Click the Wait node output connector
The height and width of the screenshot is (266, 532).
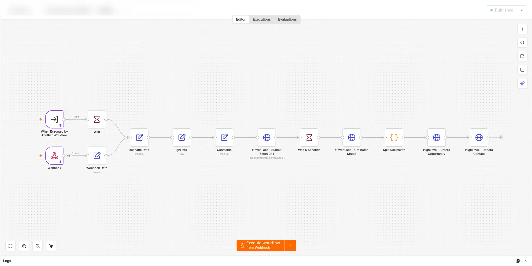click(106, 119)
